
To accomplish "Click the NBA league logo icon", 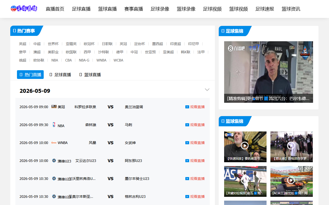I will 54,125.
